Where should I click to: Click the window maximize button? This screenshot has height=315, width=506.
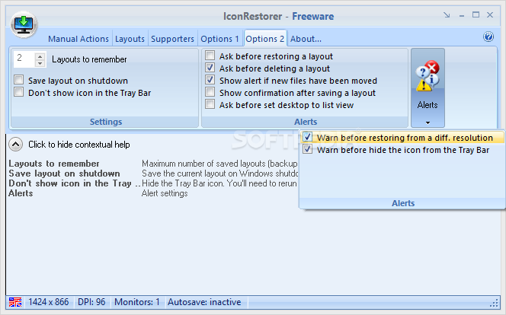coord(476,14)
